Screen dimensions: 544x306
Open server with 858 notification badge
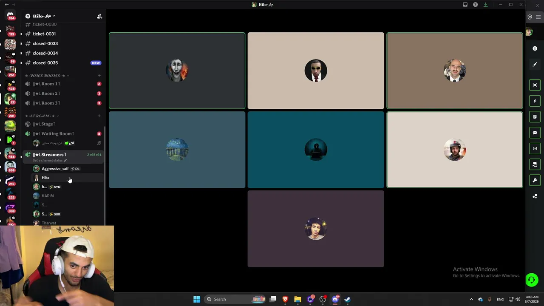[x=10, y=167]
